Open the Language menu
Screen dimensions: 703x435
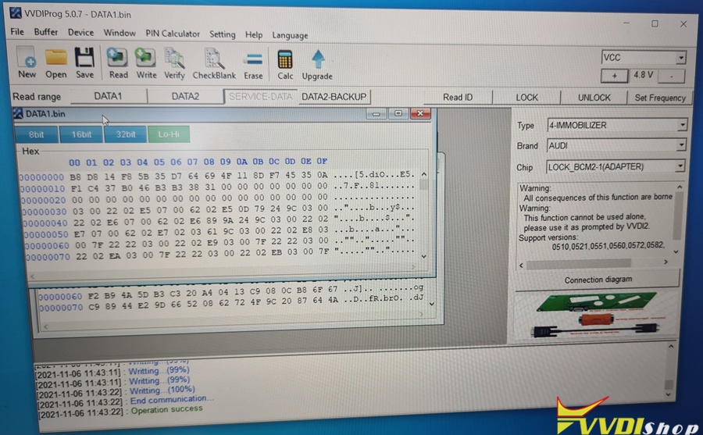(290, 35)
